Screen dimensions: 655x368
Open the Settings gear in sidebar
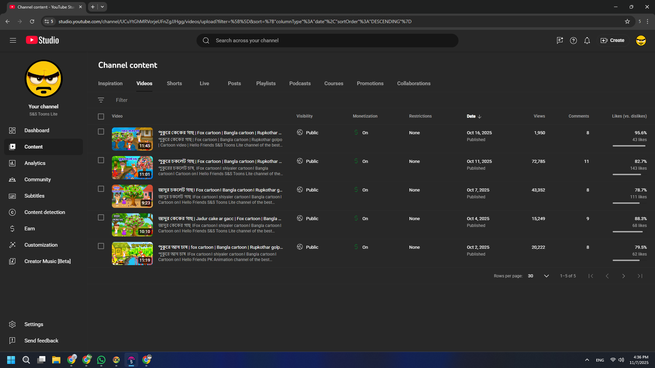12,324
